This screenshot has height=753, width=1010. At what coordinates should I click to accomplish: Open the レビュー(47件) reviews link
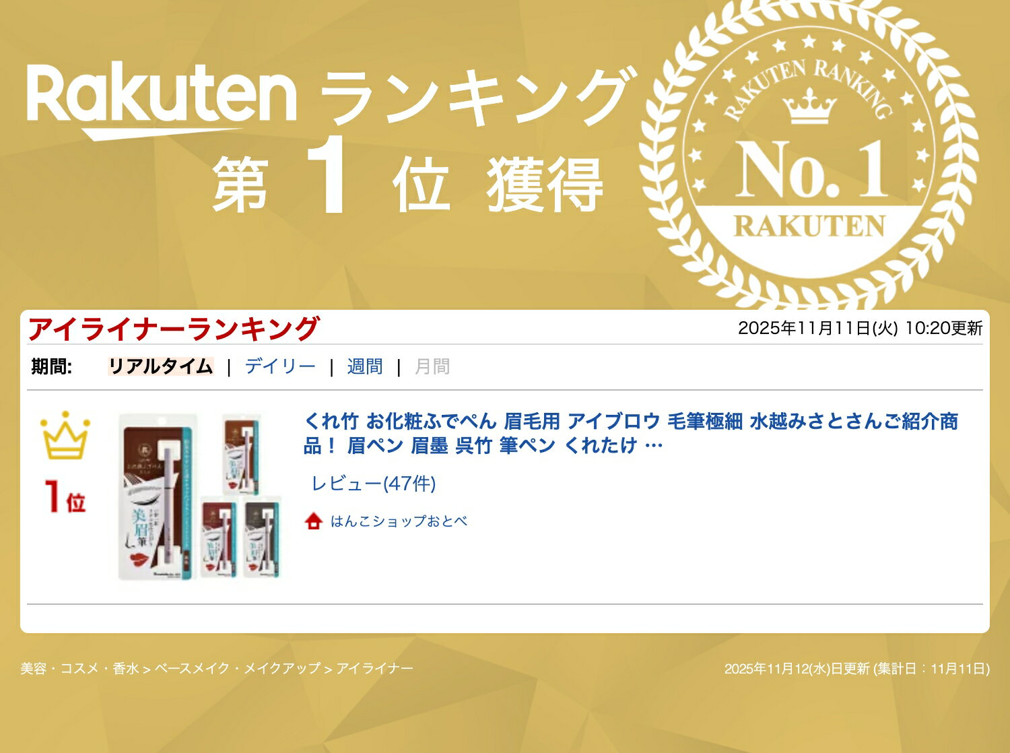(x=374, y=484)
